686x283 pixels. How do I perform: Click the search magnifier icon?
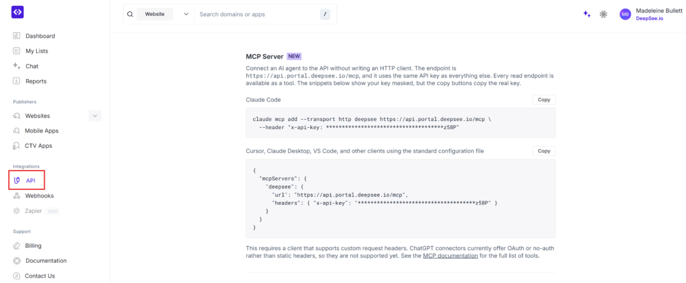130,14
